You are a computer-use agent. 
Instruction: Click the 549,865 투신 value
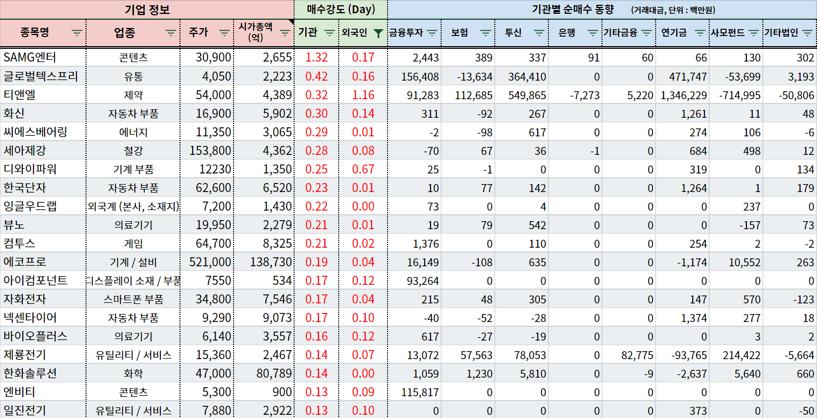click(522, 94)
